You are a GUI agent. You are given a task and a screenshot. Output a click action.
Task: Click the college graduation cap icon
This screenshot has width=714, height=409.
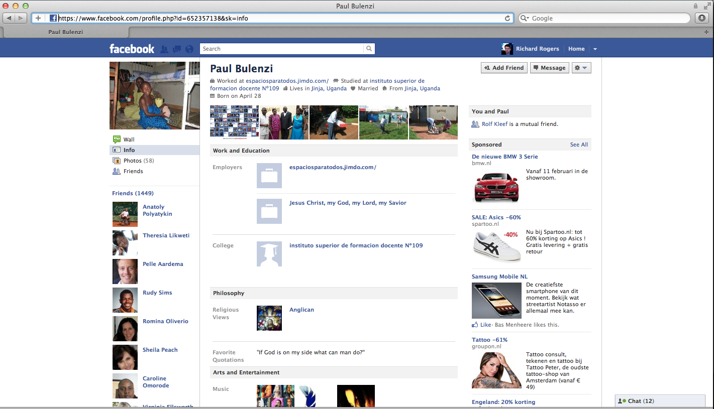tap(269, 254)
